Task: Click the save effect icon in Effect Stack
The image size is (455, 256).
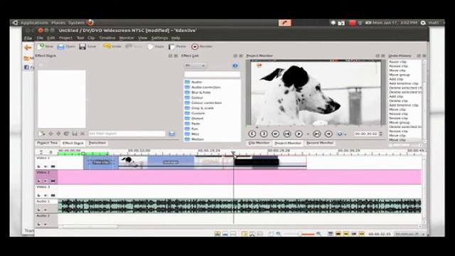Action: 75,134
